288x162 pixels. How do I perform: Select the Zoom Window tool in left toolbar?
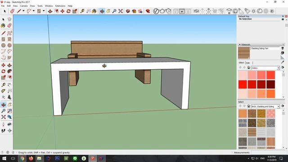pos(9,111)
